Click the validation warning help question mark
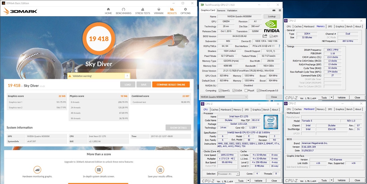The height and width of the screenshot is (184, 367). coord(127,76)
